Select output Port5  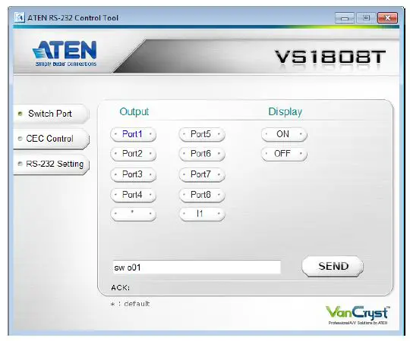click(202, 134)
